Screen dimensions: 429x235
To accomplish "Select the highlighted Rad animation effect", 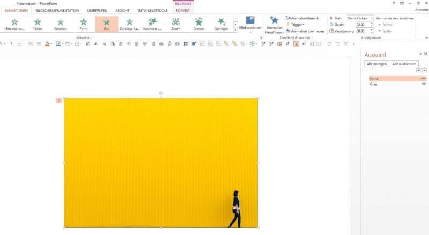I will coord(107,24).
